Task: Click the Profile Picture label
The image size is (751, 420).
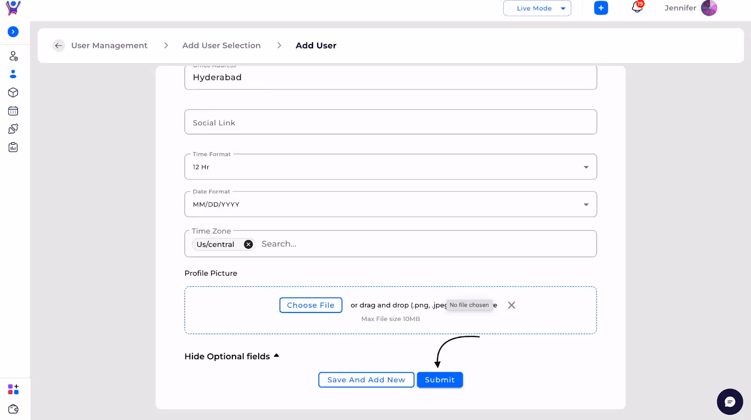Action: pyautogui.click(x=211, y=273)
